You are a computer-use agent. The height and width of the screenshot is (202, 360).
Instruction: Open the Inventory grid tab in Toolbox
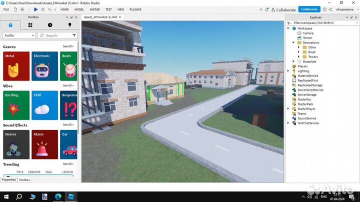tap(30, 24)
